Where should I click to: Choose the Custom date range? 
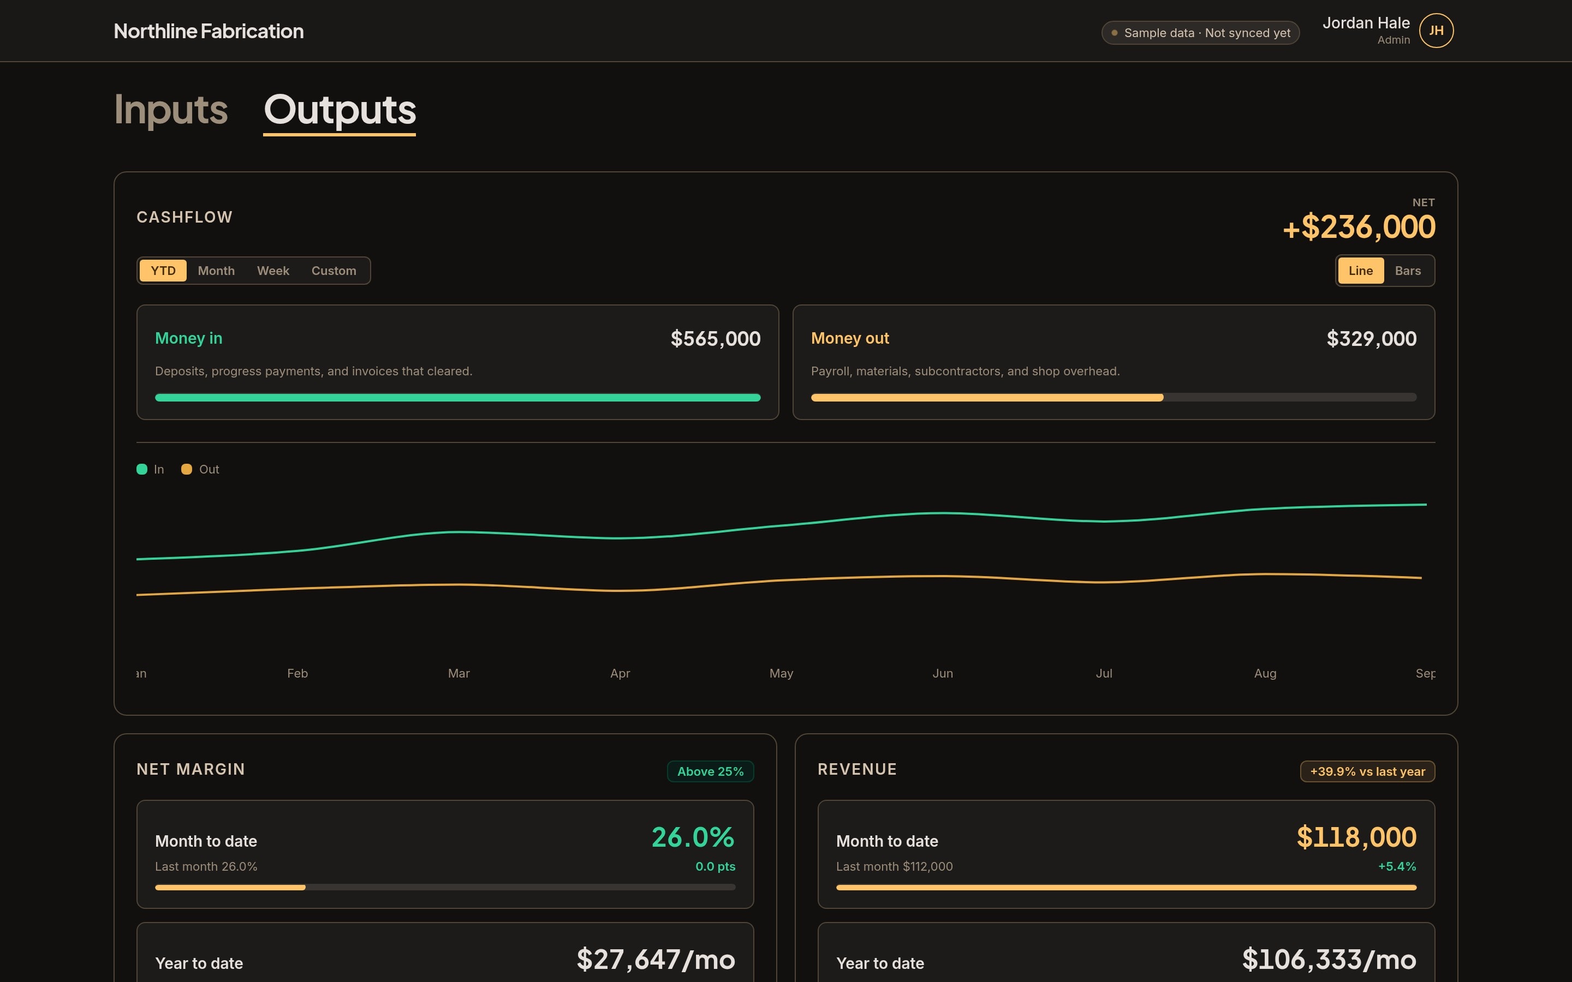point(334,270)
